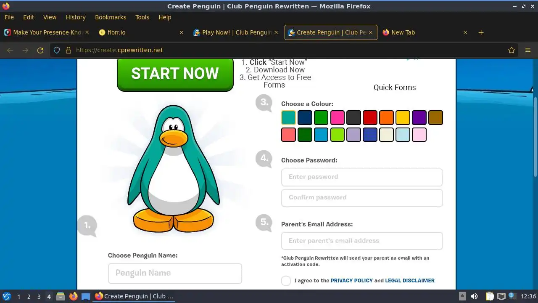Viewport: 538px width, 303px height.
Task: Open the View menu
Action: 50,17
